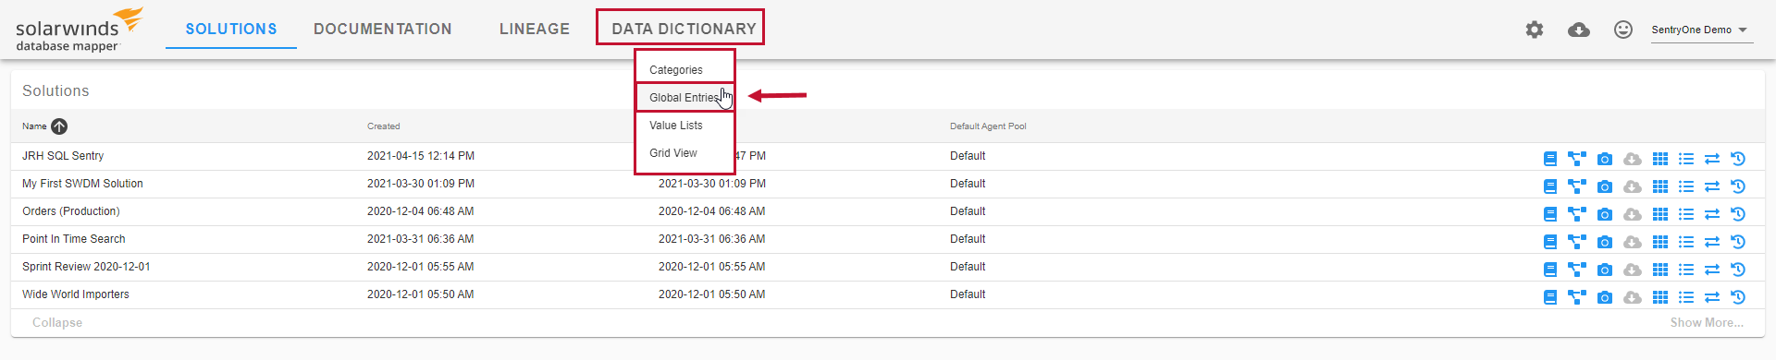Select Categories from the Data Dictionary menu

pos(676,70)
